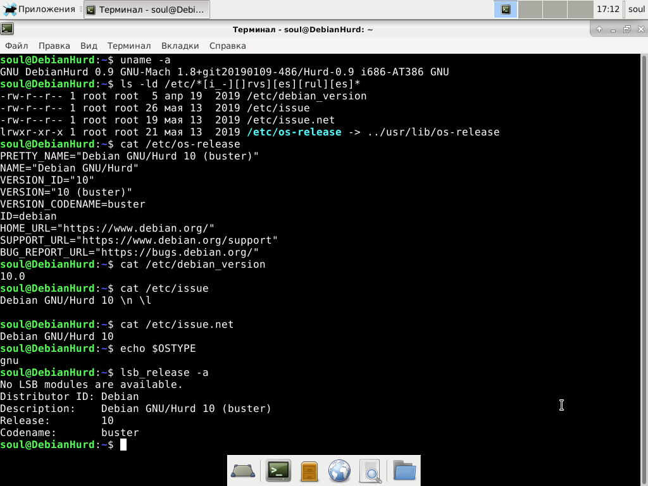Minimize the terminal window
Screen dimensions: 648x486
click(613, 29)
